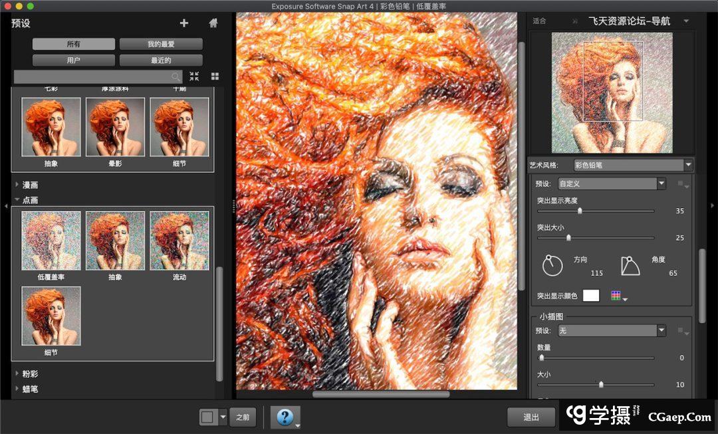The image size is (718, 434).
Task: Toggle the 之前 before preview button
Action: pyautogui.click(x=243, y=417)
